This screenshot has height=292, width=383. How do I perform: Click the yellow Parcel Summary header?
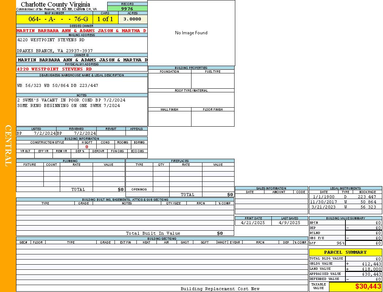345,252
